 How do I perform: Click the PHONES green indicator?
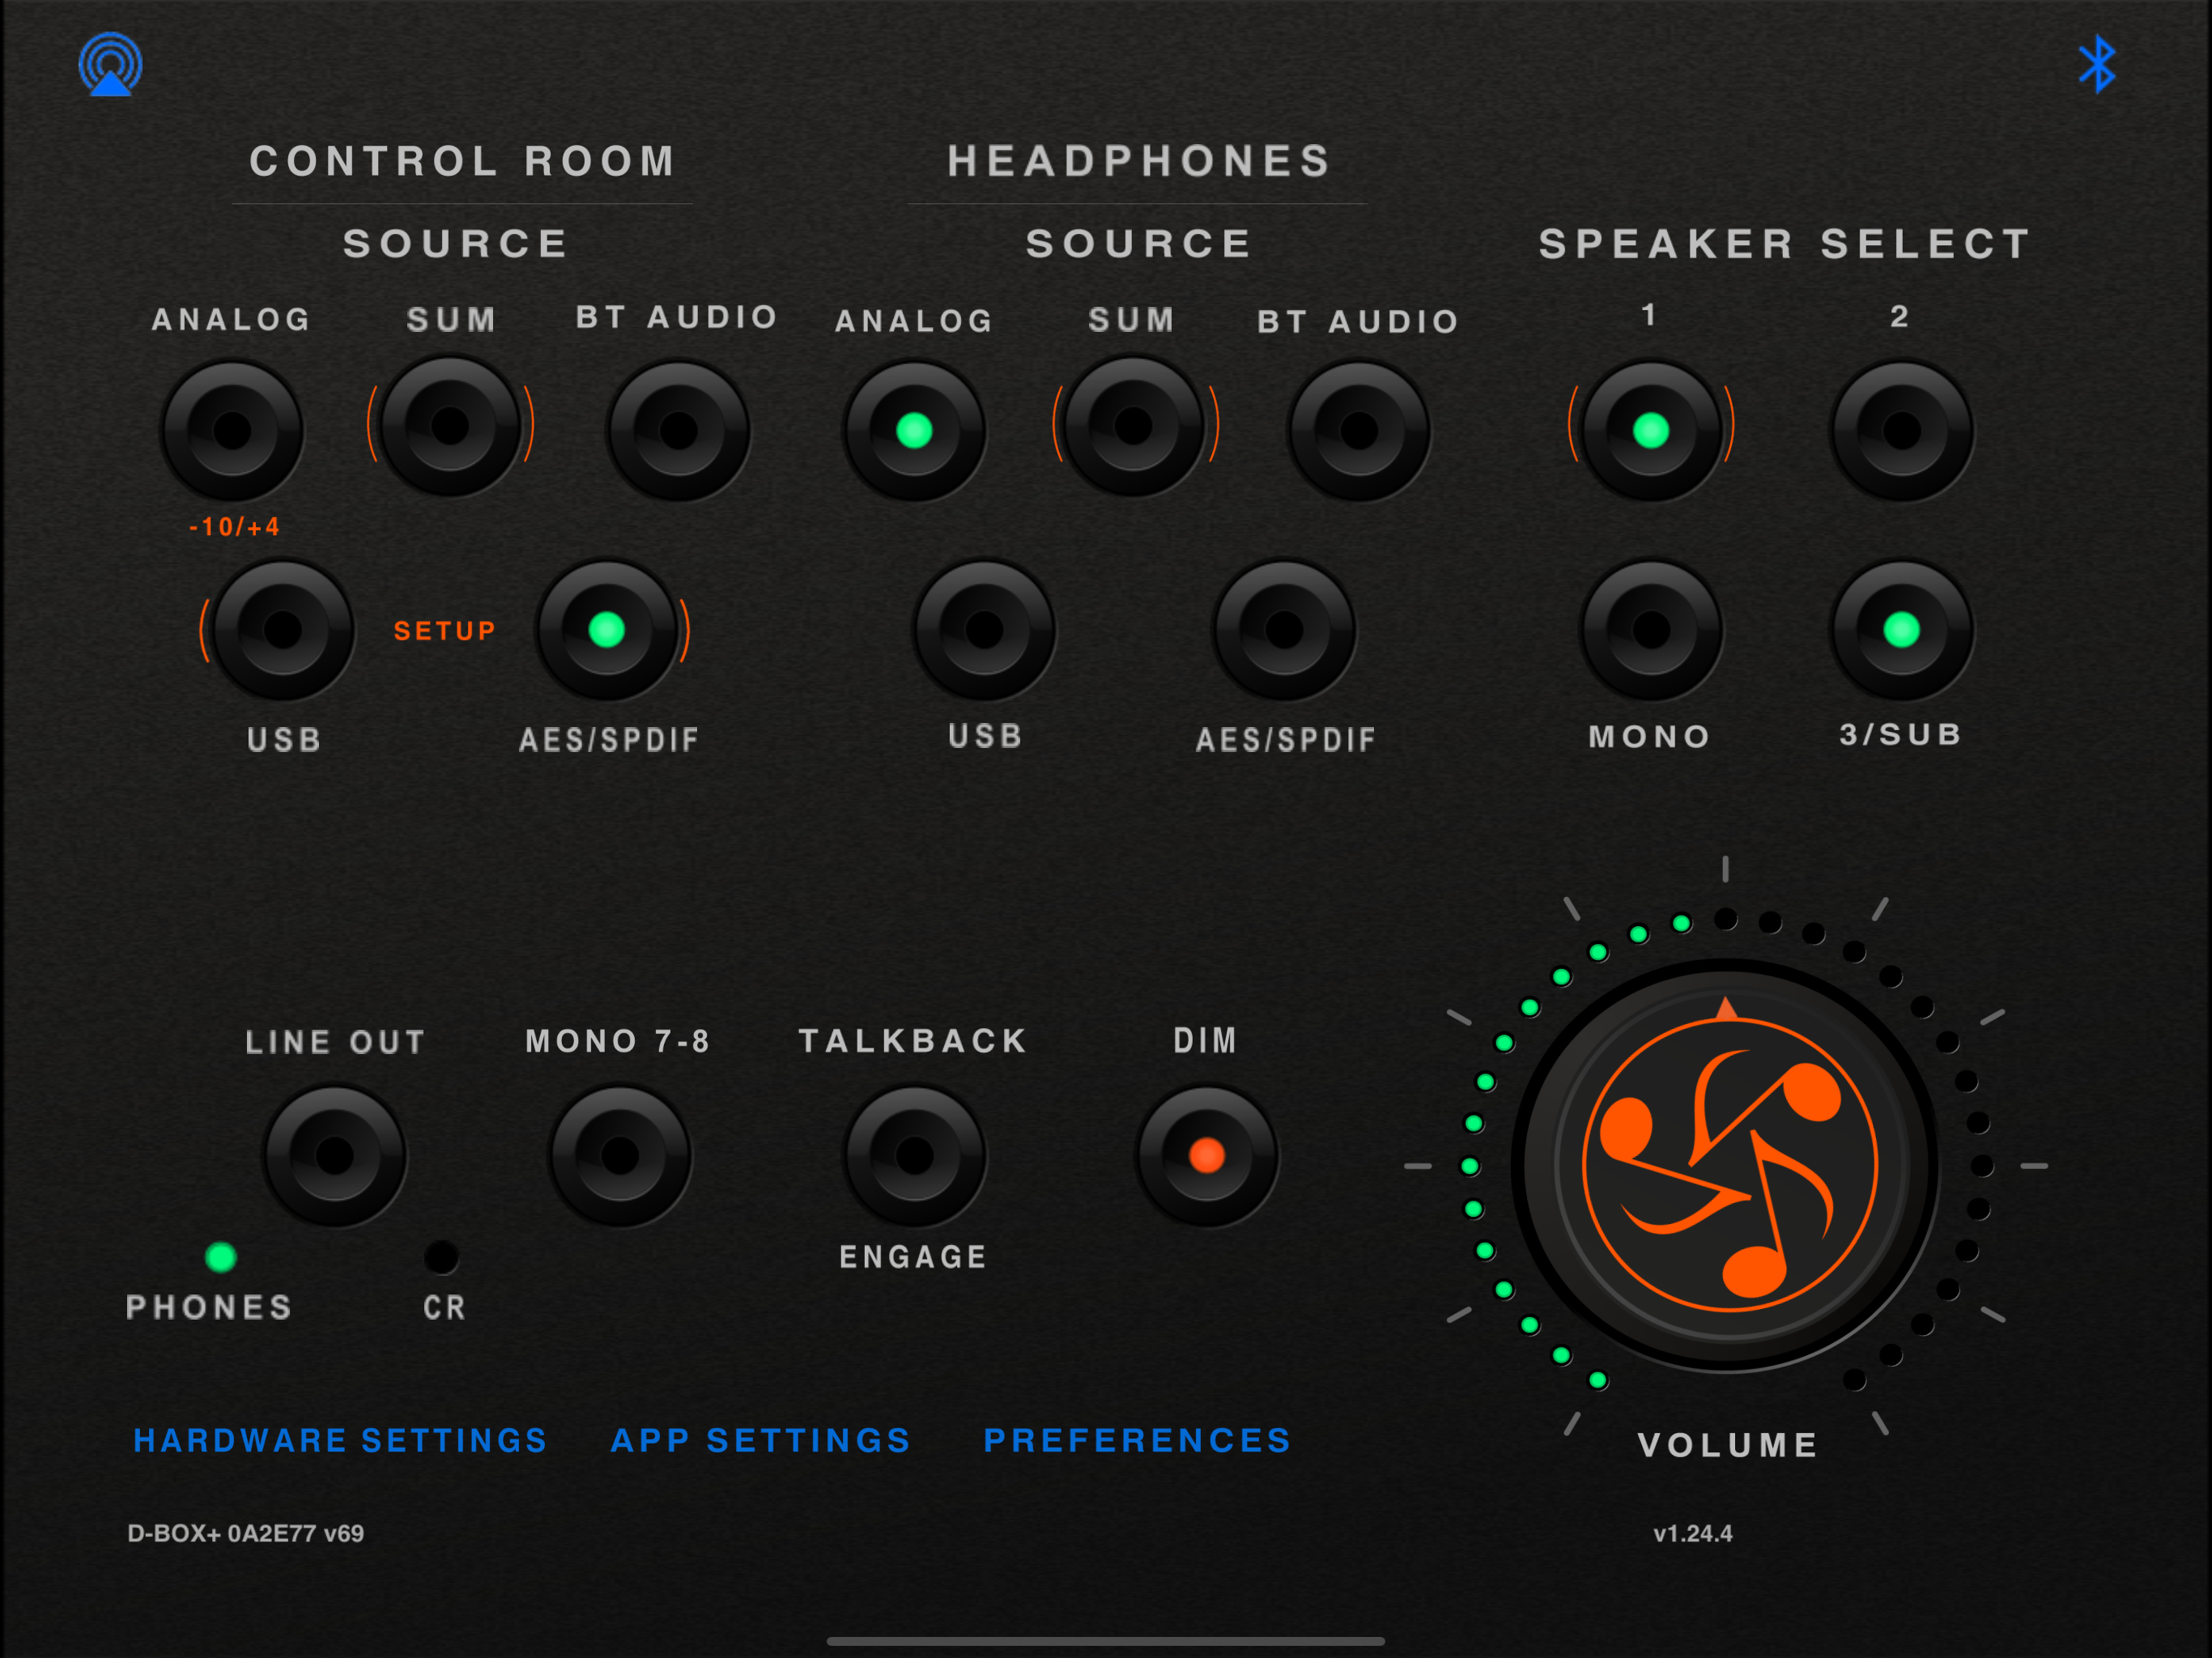[221, 1257]
